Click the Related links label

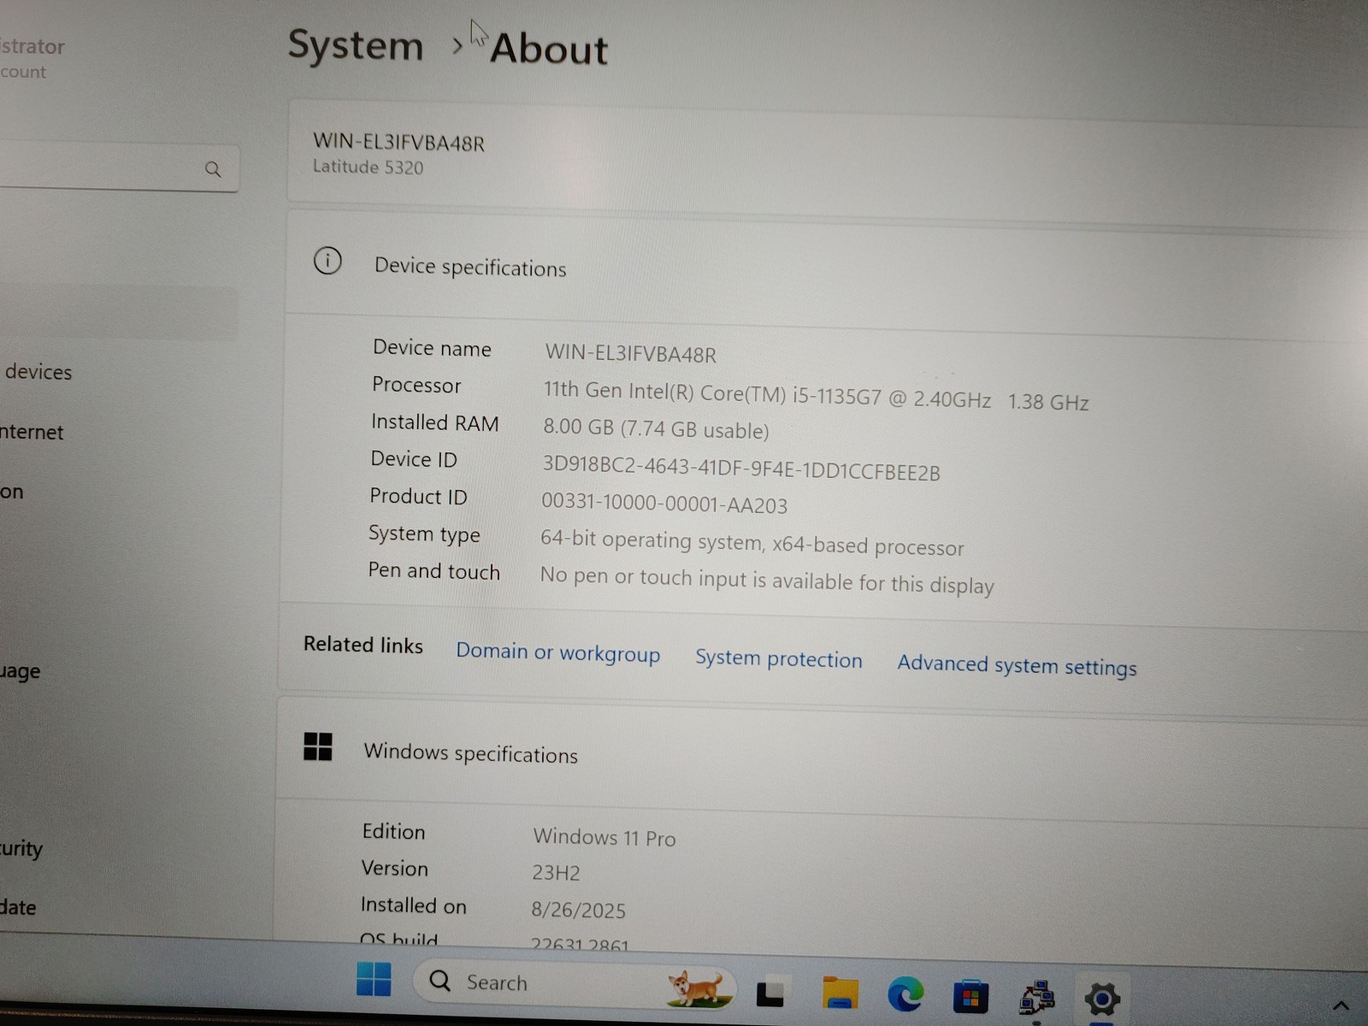(x=363, y=645)
